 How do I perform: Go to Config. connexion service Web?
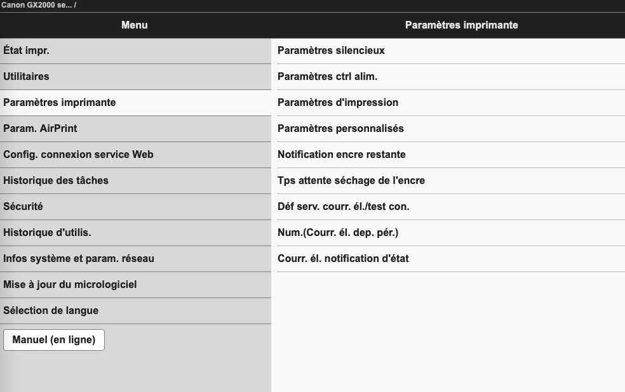(78, 155)
